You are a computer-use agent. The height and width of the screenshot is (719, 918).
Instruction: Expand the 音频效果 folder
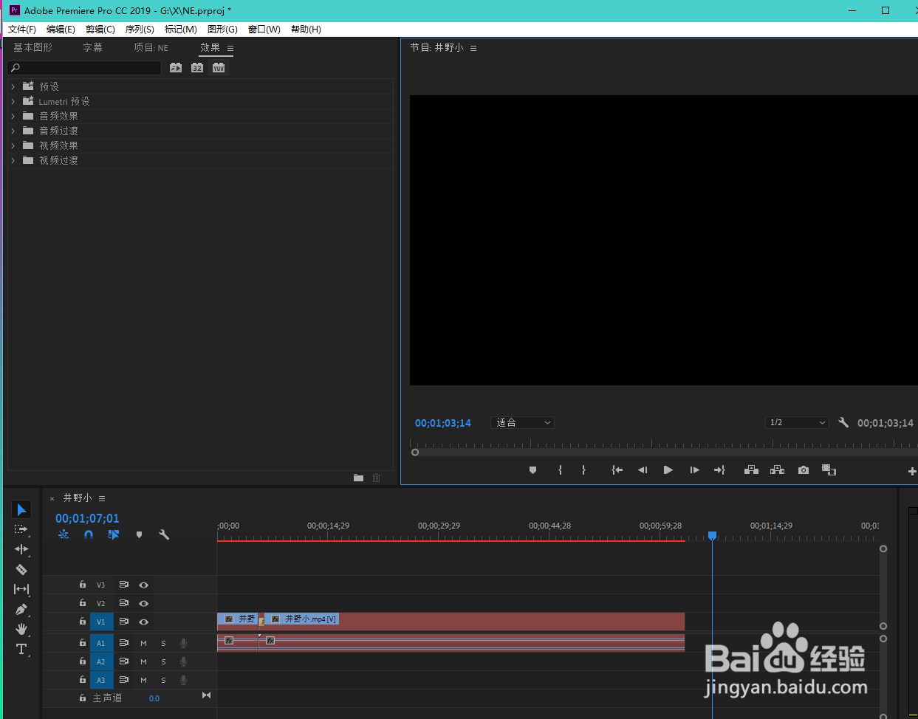pos(13,116)
